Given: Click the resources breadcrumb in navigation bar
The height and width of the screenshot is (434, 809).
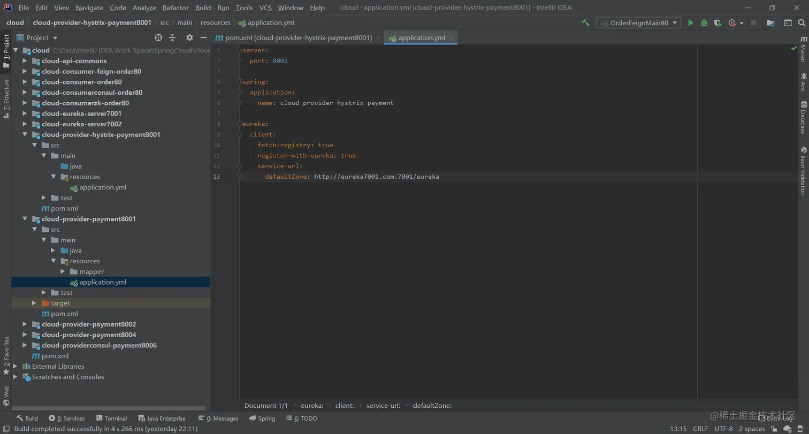Looking at the screenshot, I should (x=215, y=22).
